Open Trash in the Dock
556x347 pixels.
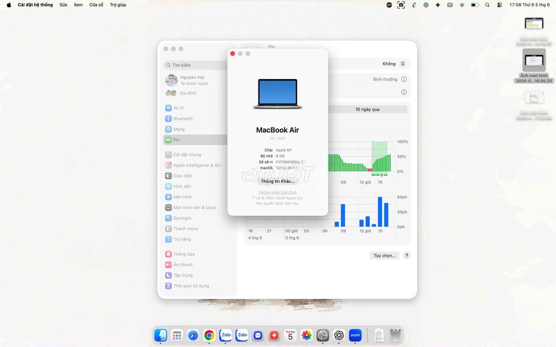click(x=395, y=335)
